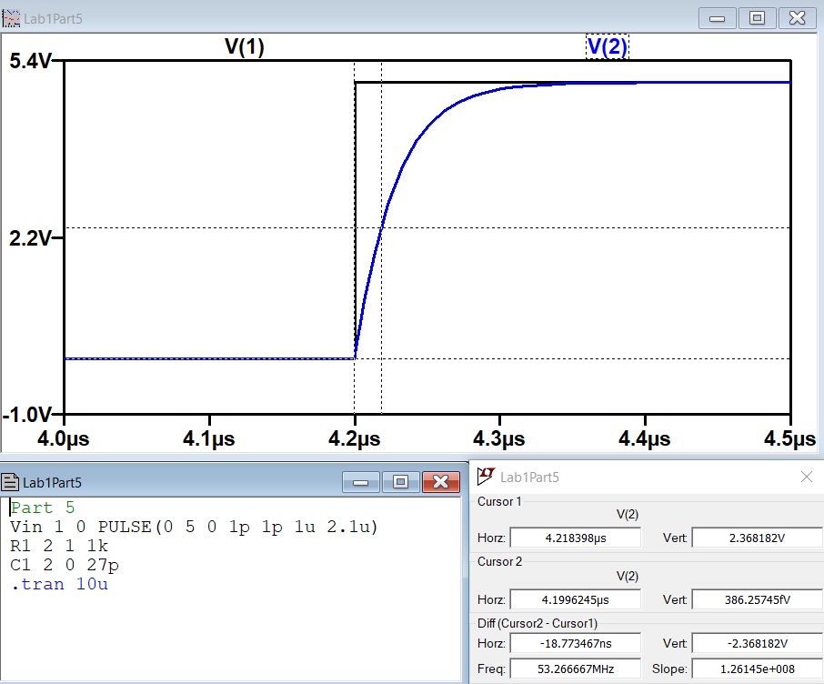Click the LT logo in cursor window
This screenshot has width=824, height=684.
point(487,476)
